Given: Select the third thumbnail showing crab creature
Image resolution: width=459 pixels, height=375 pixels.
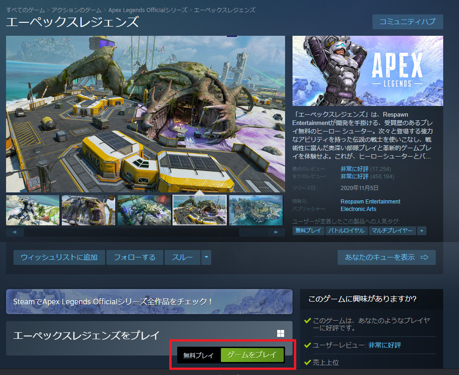Looking at the screenshot, I should click(x=144, y=211).
